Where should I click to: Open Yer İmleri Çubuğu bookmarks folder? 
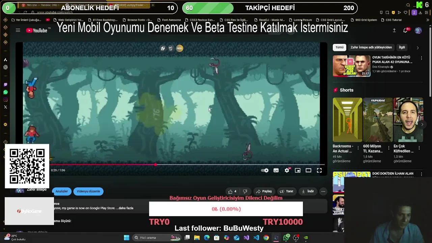click(x=26, y=20)
